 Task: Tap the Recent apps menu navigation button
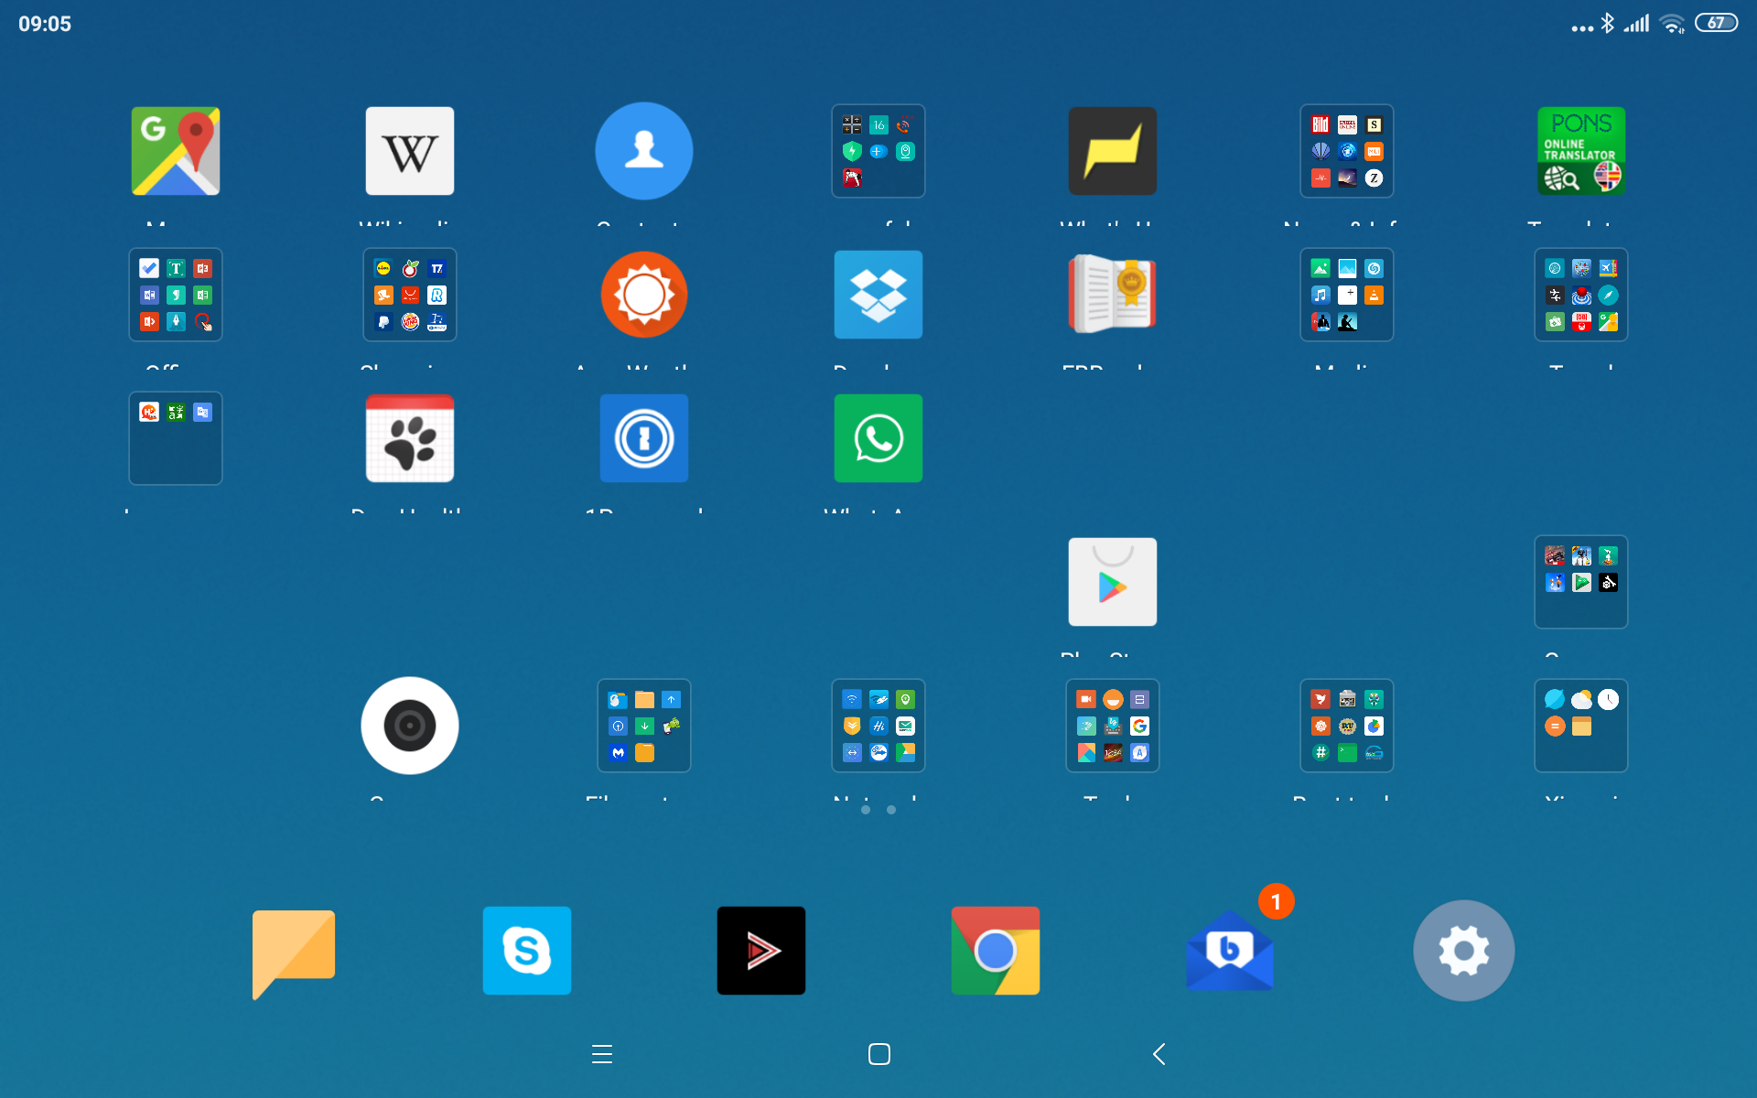tap(602, 1054)
